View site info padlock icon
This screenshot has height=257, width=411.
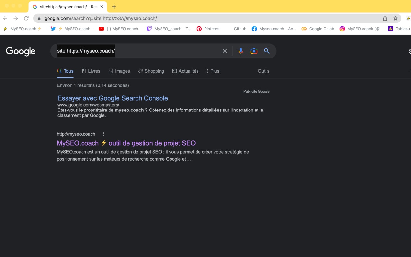39,19
